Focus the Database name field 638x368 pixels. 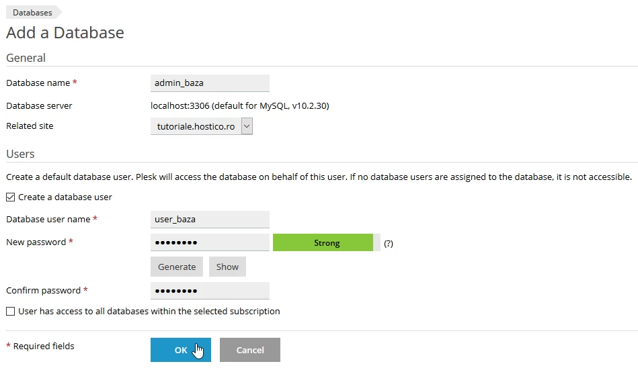click(x=210, y=83)
